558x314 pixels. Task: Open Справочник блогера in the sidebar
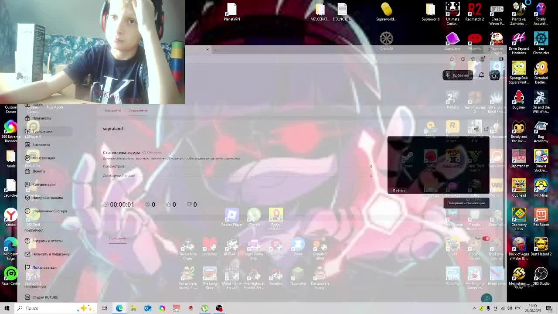click(46, 211)
